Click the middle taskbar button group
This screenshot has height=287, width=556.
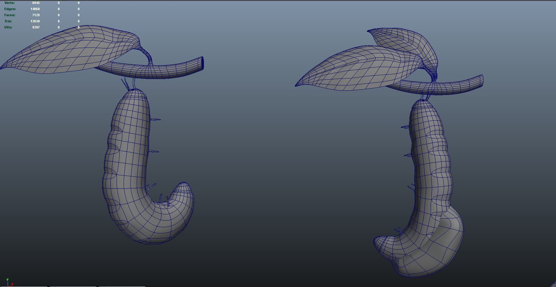(74, 286)
